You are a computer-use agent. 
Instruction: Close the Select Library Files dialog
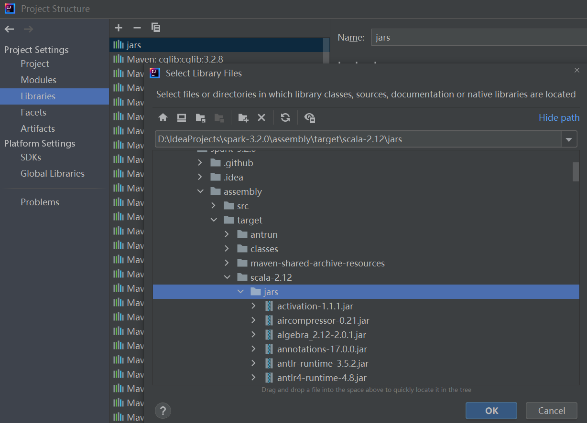(577, 70)
